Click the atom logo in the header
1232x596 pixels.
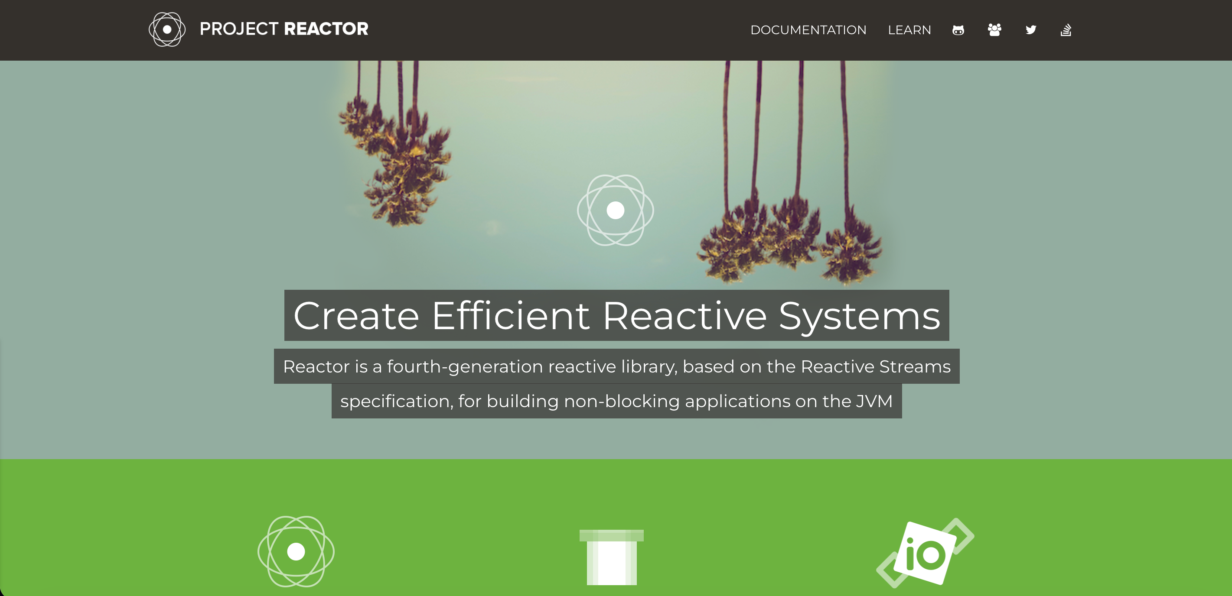167,29
